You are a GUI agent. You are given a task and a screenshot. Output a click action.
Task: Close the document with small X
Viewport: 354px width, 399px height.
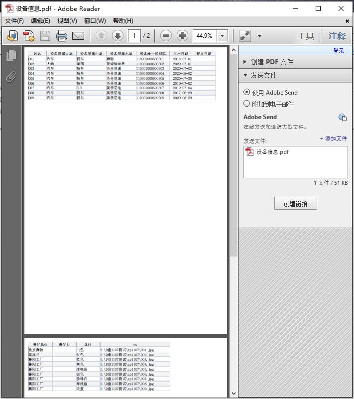347,21
